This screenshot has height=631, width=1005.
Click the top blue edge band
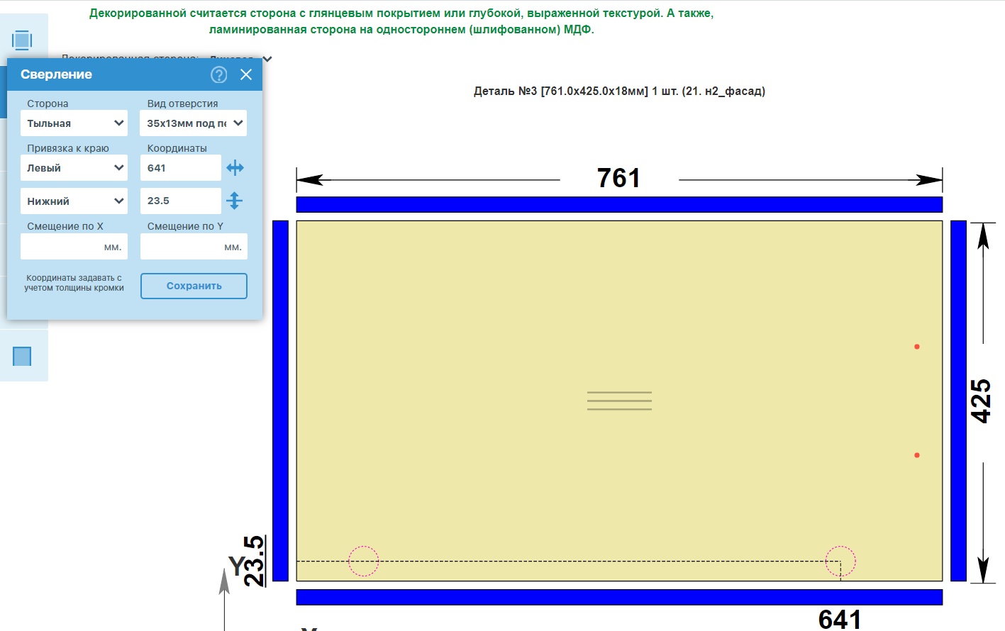(x=619, y=205)
